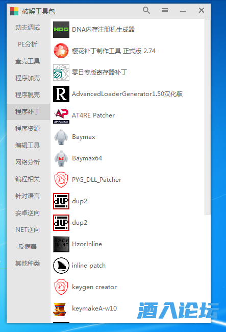Select the 其他种类 category
The height and width of the screenshot is (332, 226).
pyautogui.click(x=28, y=264)
